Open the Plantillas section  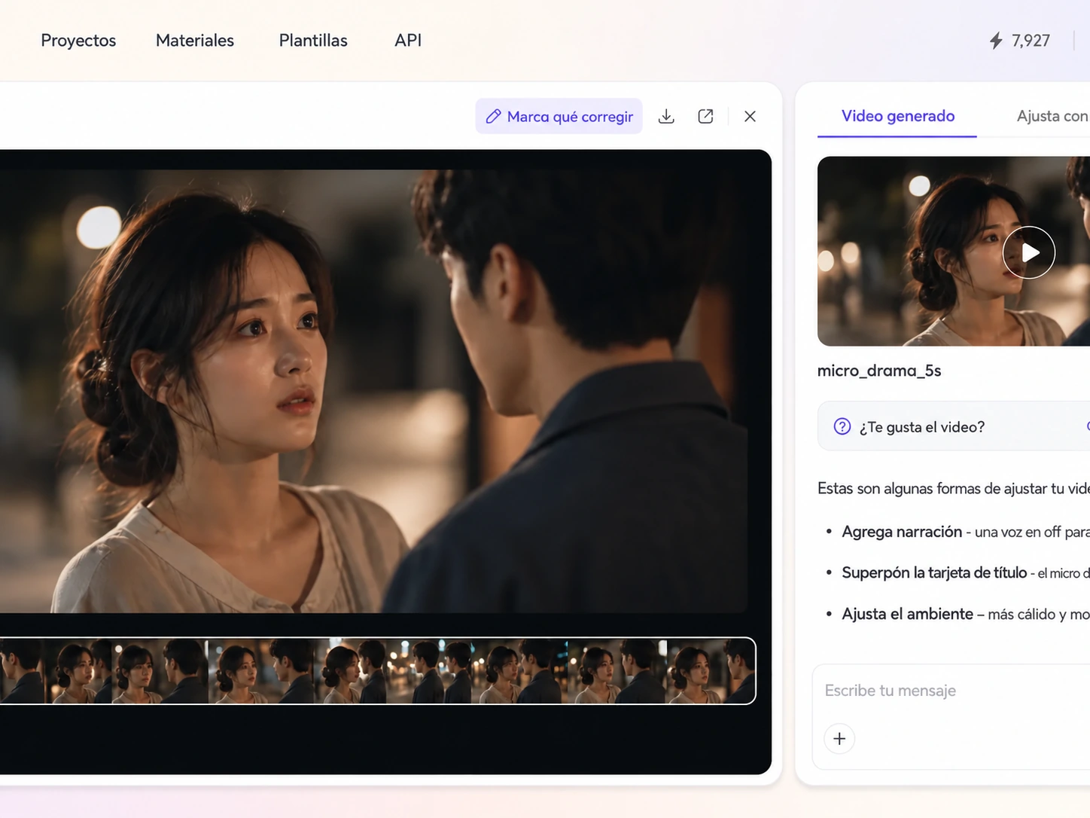313,41
